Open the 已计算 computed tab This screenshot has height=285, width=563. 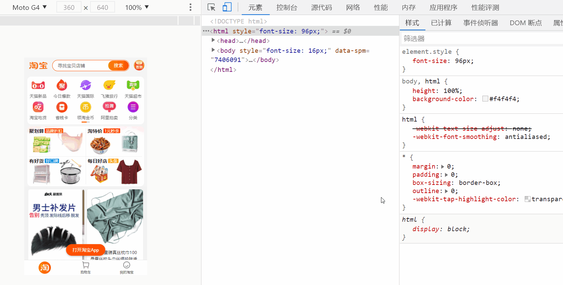click(441, 23)
